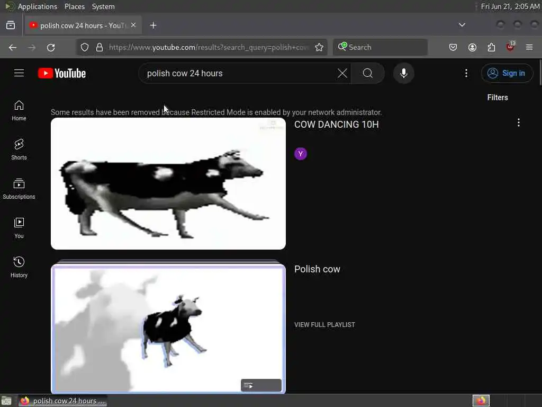Open the purple Y channel avatar
542x407 pixels.
click(x=301, y=154)
